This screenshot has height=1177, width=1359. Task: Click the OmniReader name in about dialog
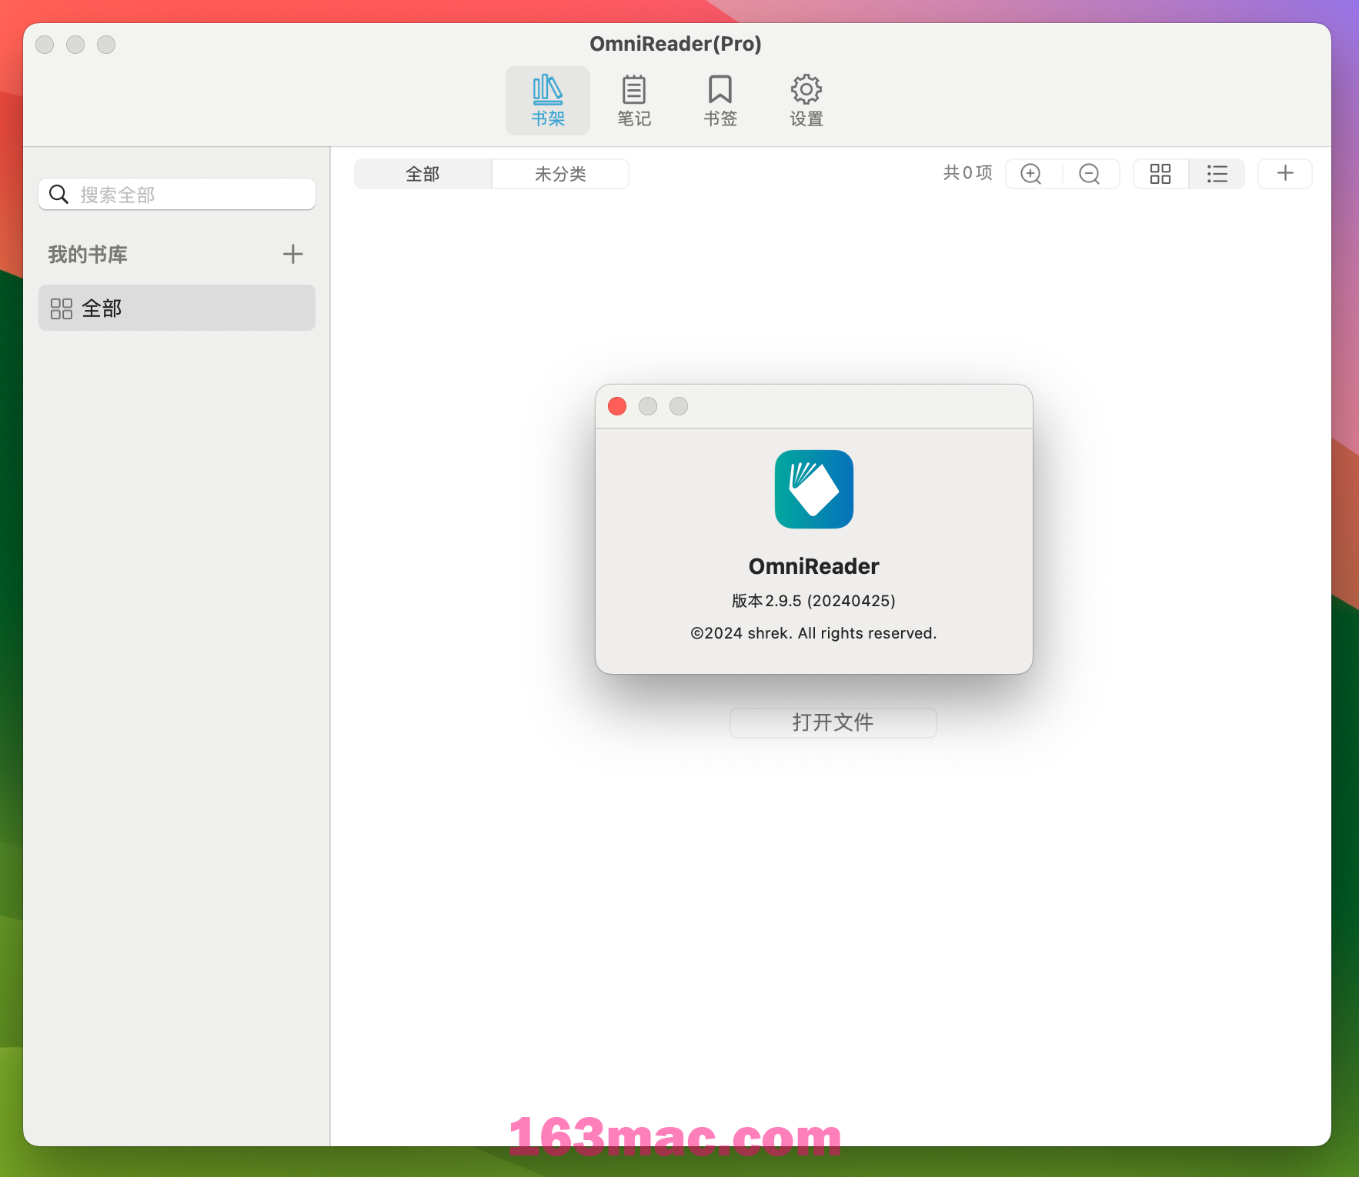click(x=814, y=566)
